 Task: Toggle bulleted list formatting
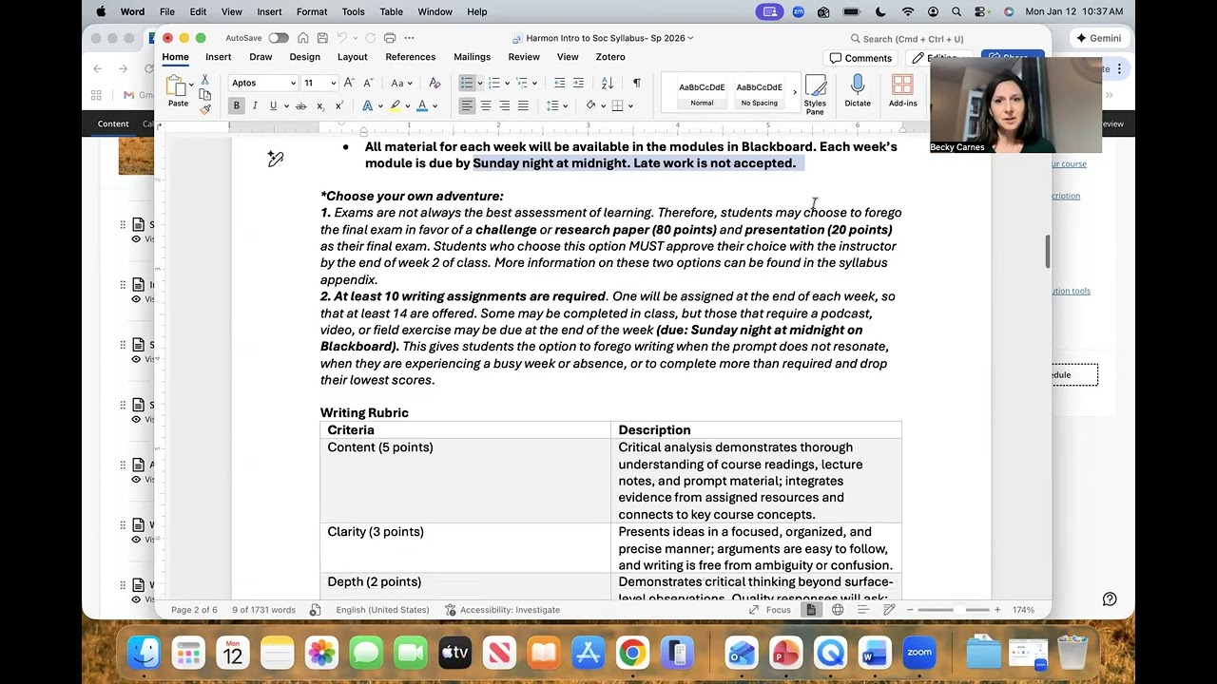pyautogui.click(x=467, y=83)
